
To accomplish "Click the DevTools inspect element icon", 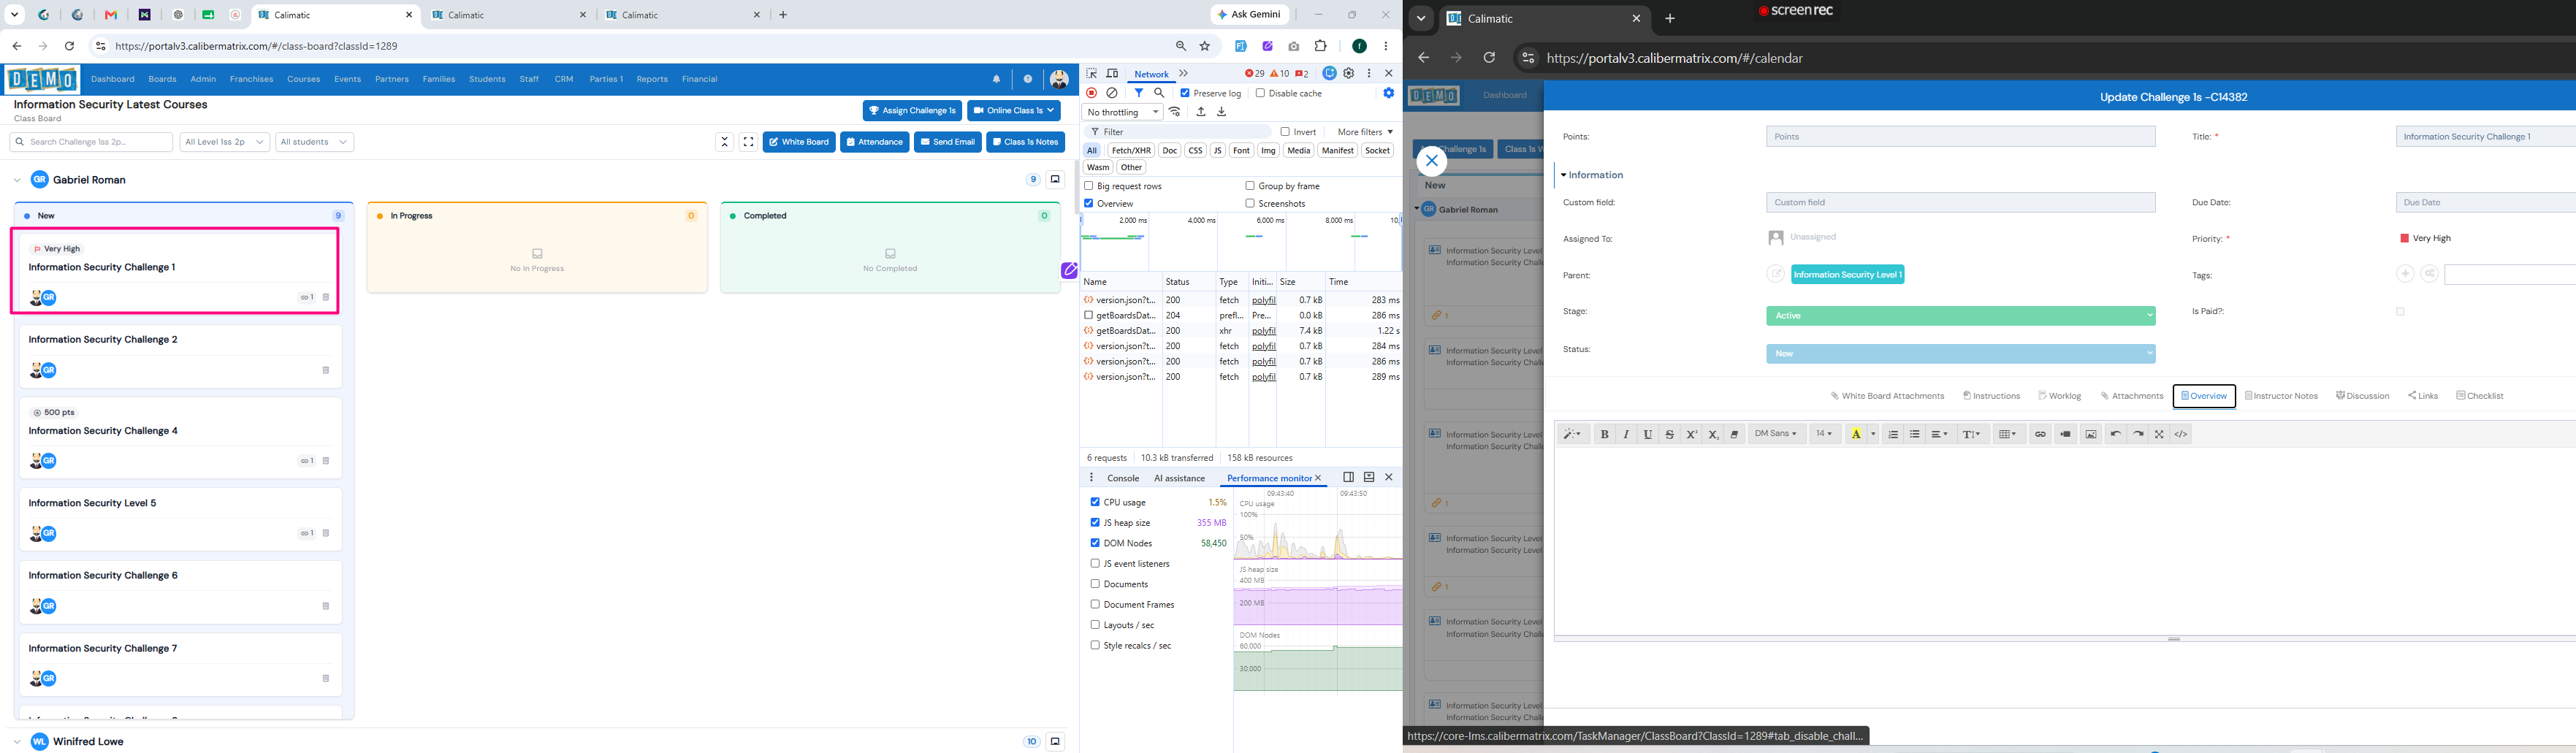I will [x=1092, y=73].
